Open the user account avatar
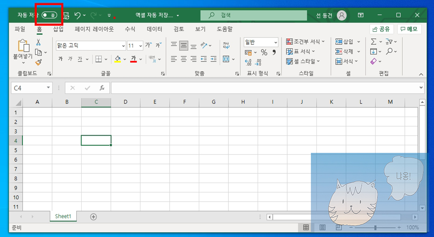Viewport: 434px width, 237px height. (342, 15)
